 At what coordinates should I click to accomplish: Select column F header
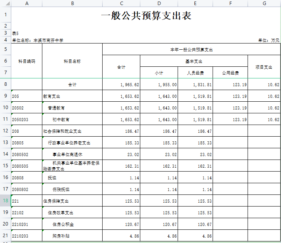point(230,3)
